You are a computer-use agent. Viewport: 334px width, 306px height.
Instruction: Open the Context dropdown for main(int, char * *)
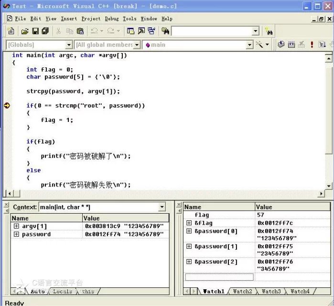pyautogui.click(x=162, y=207)
